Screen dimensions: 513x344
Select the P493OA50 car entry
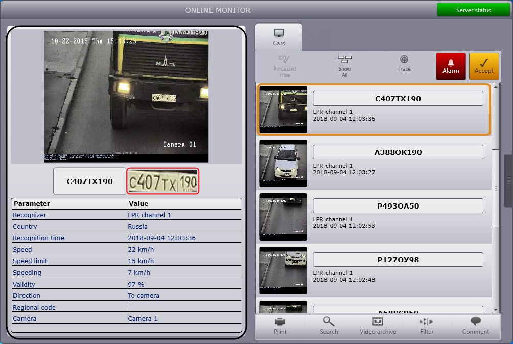click(x=398, y=206)
